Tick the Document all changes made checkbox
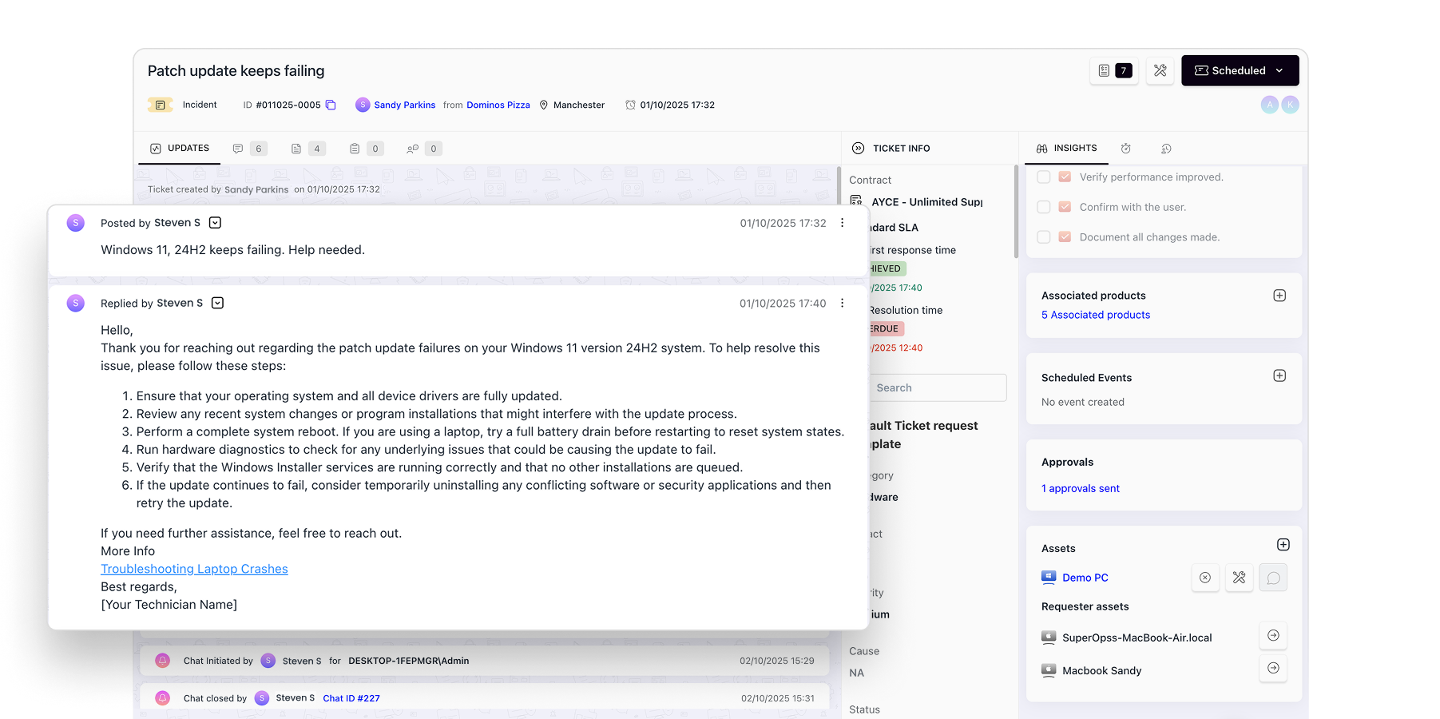This screenshot has height=719, width=1440. point(1043,237)
